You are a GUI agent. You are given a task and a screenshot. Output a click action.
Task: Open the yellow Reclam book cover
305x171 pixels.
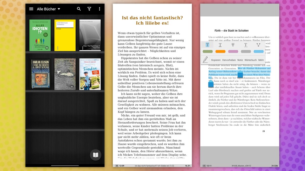coord(65,35)
